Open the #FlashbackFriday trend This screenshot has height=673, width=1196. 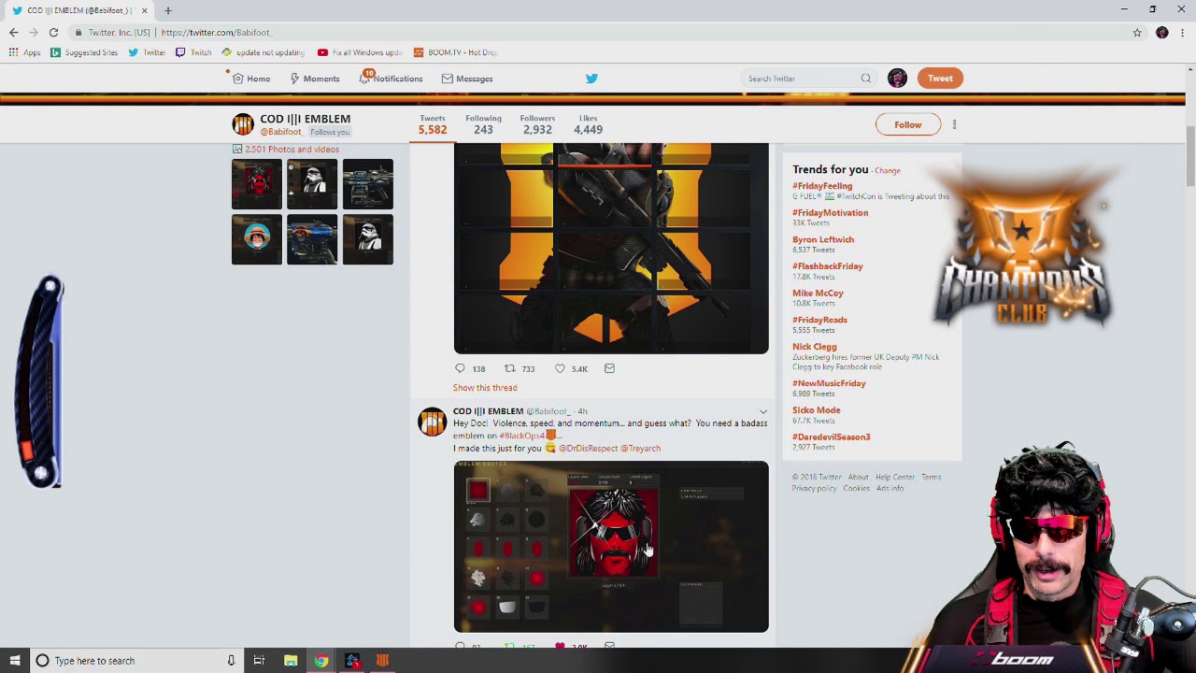[x=828, y=266]
